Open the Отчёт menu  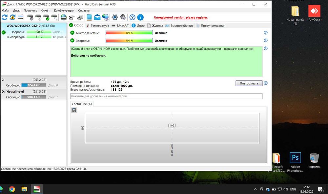pyautogui.click(x=45, y=10)
